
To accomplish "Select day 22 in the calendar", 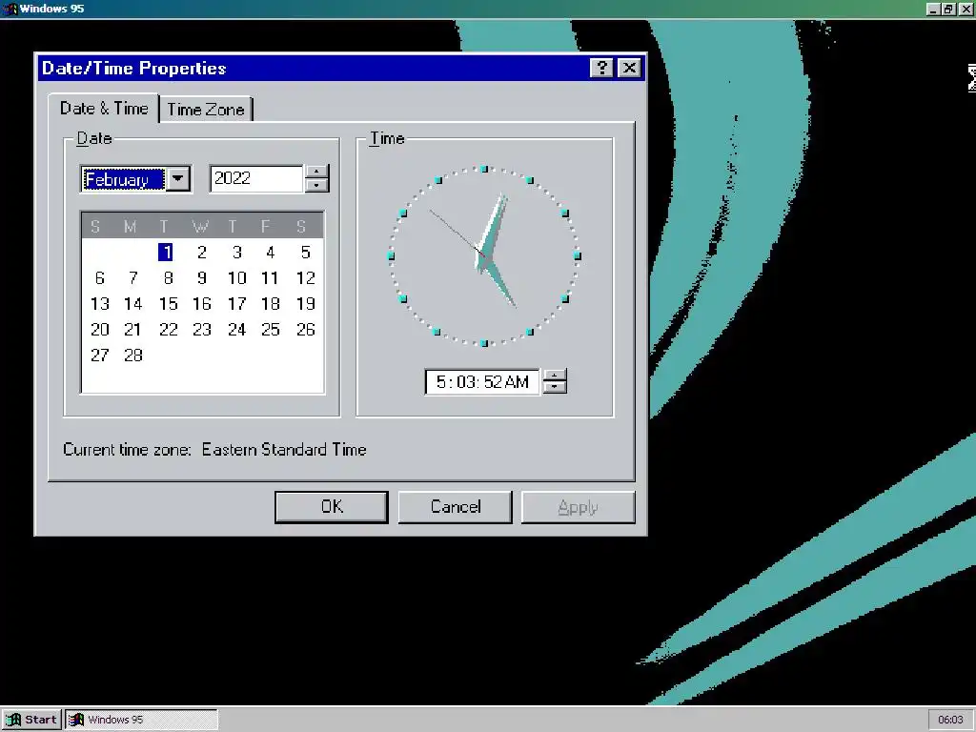I will pyautogui.click(x=168, y=329).
